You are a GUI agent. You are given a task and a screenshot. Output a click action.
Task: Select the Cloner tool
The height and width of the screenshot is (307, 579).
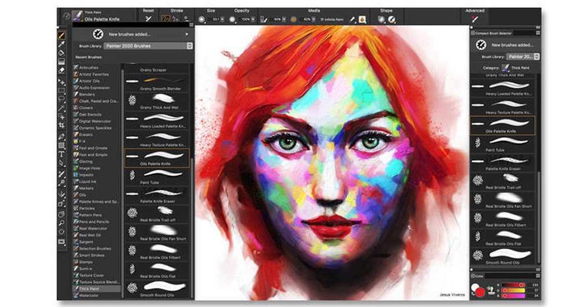tap(62, 175)
